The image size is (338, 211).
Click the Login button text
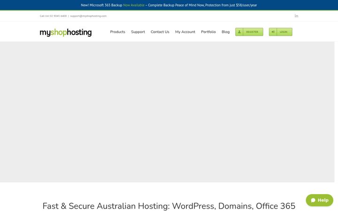(x=284, y=32)
